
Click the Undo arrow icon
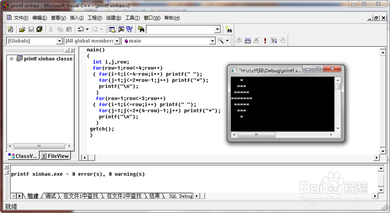pyautogui.click(x=81, y=29)
